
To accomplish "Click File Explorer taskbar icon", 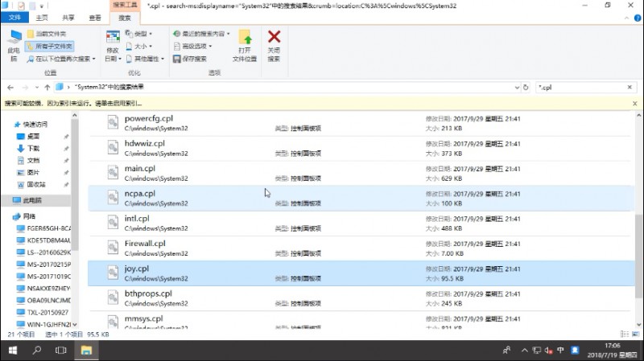I will 86,351.
